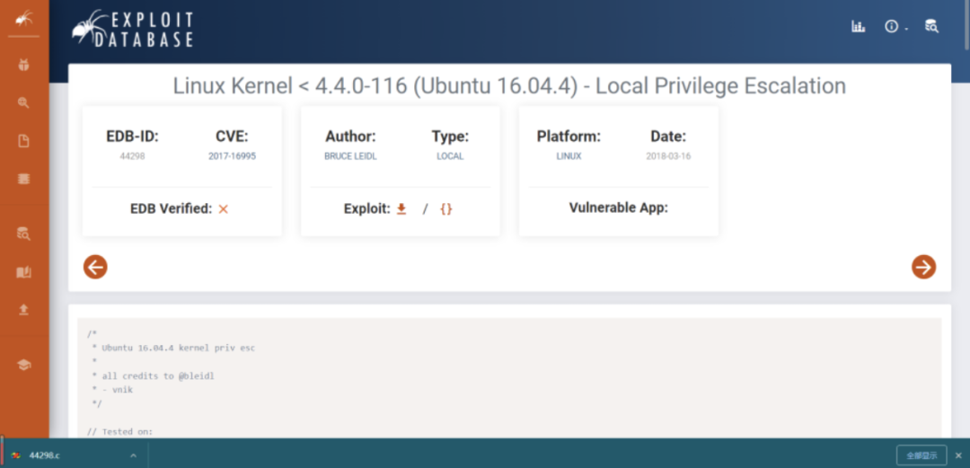Click the small spider logo atop sidebar
This screenshot has height=468, width=970.
point(23,19)
